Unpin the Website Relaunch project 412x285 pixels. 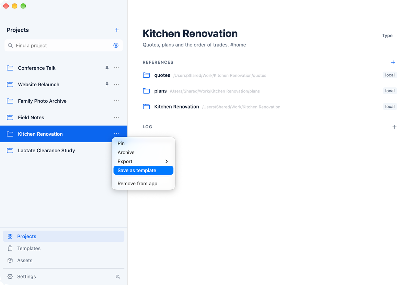click(107, 85)
